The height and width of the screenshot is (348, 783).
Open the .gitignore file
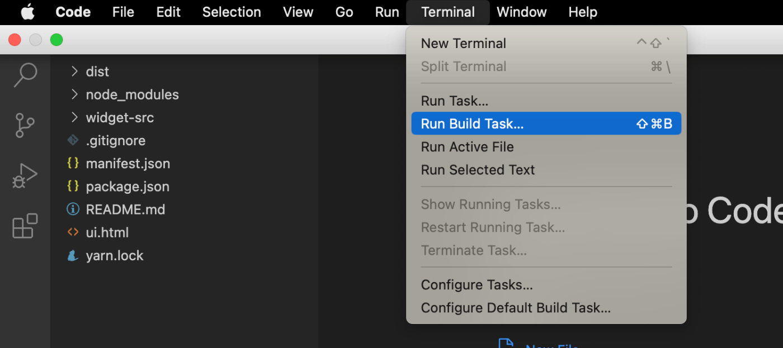pyautogui.click(x=116, y=140)
